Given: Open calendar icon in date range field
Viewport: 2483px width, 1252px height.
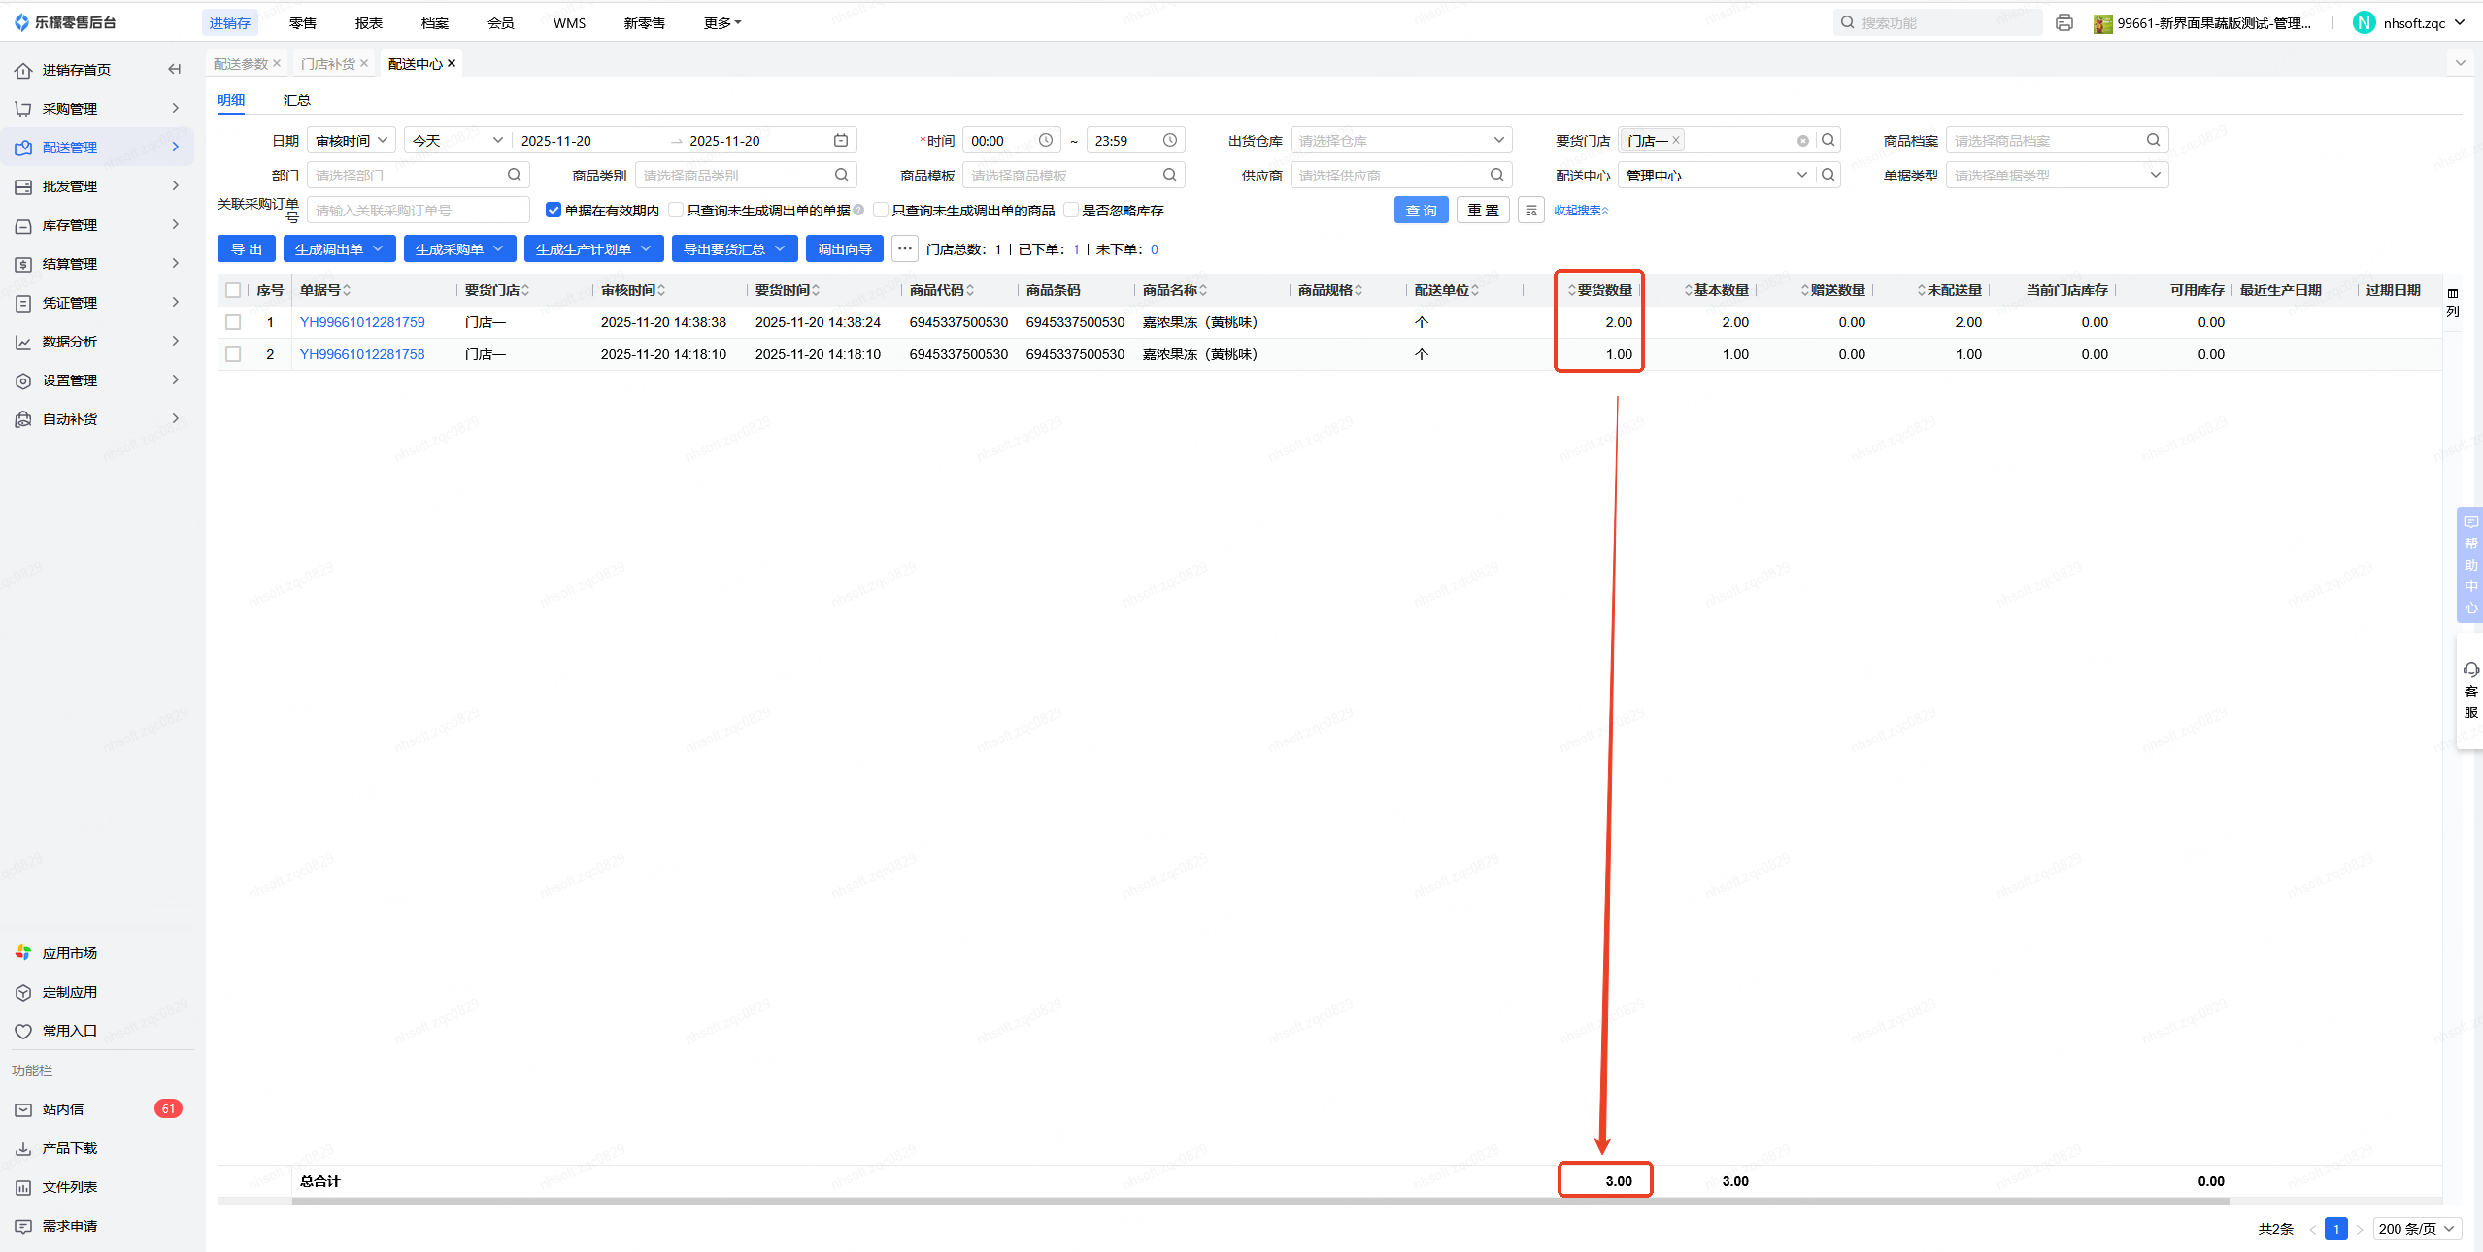Looking at the screenshot, I should 841,140.
